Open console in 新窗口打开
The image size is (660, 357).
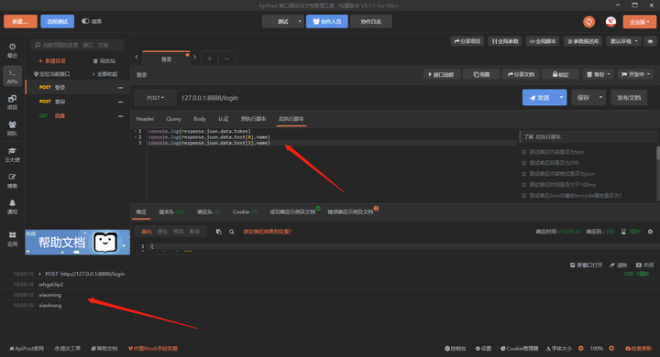pyautogui.click(x=586, y=265)
